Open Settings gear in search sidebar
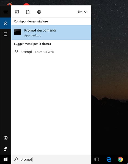128x164 pixels. coord(6,138)
